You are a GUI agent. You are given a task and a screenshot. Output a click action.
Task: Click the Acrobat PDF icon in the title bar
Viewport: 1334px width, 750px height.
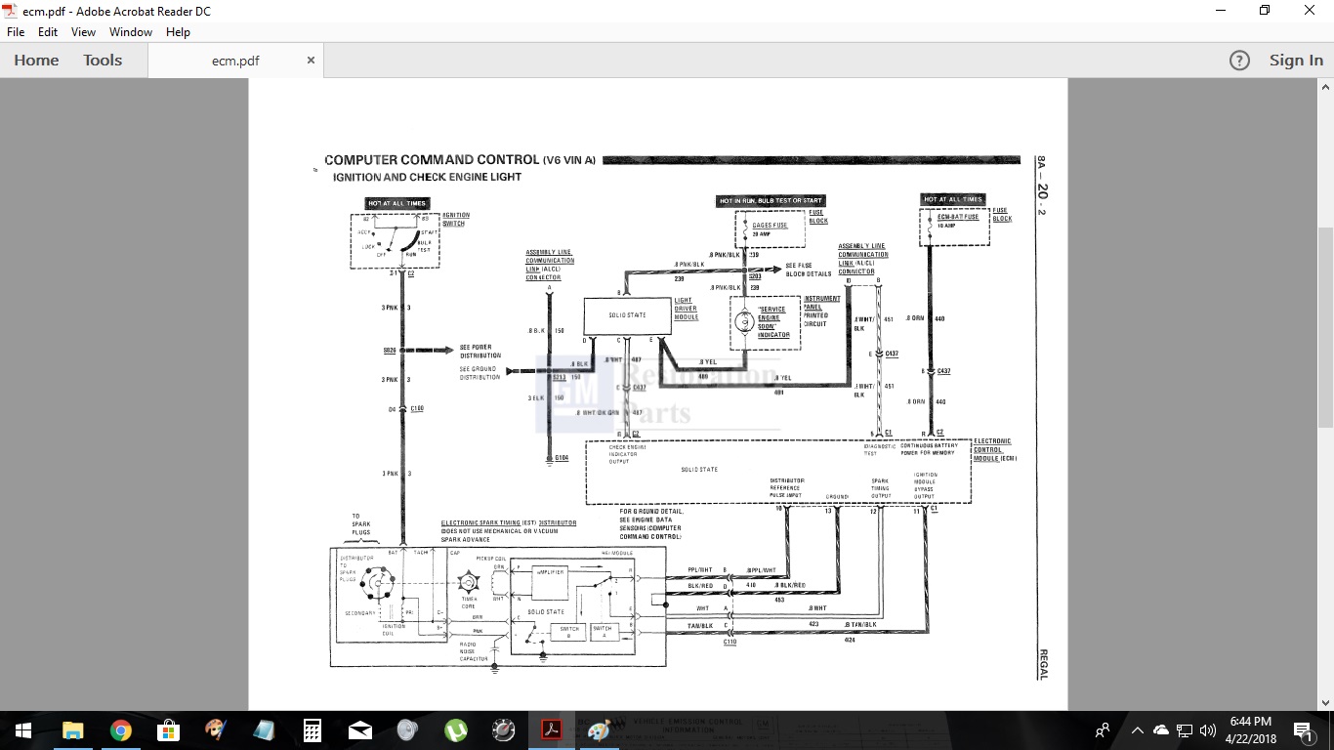tap(10, 11)
